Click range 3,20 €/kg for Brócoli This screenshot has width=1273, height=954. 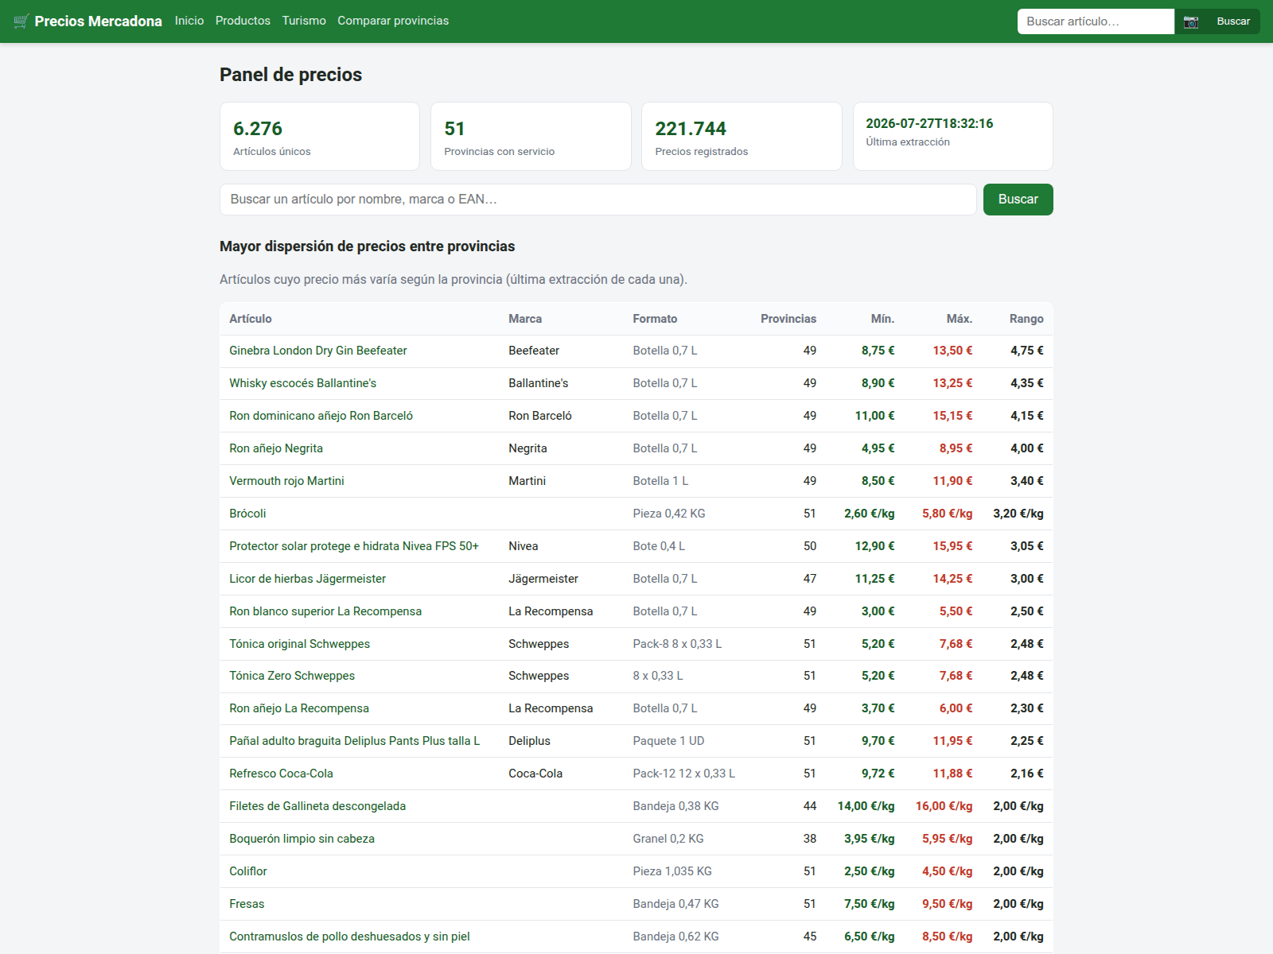1018,514
